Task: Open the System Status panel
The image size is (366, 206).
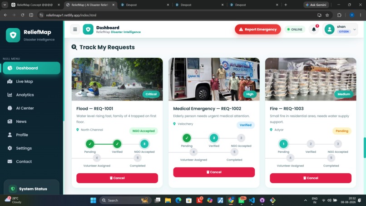Action: point(31,187)
